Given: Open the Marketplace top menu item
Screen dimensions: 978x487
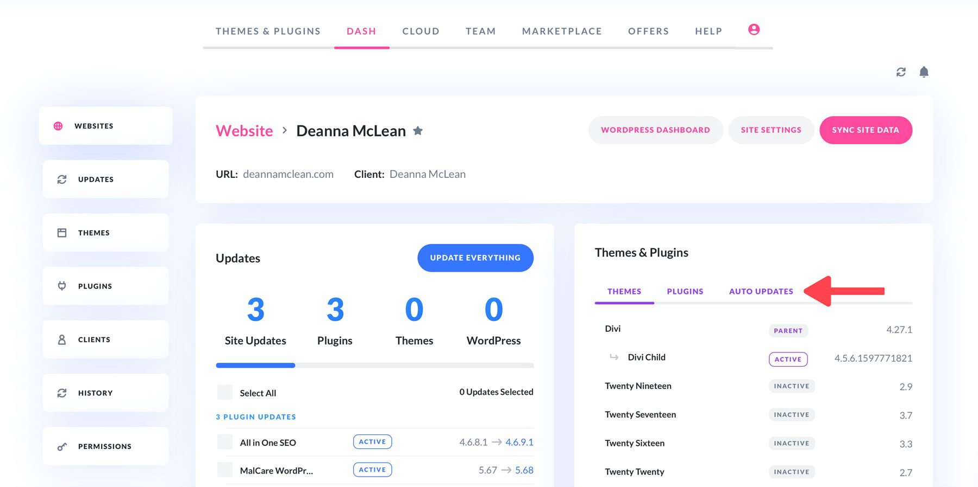Looking at the screenshot, I should click(x=562, y=31).
